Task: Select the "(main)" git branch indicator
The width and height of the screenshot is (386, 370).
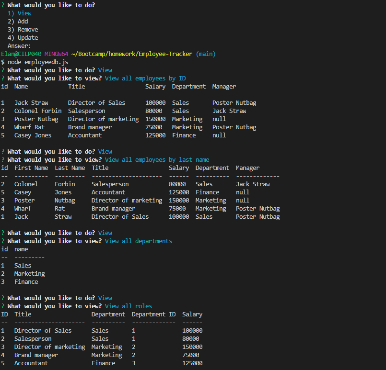Action: (x=205, y=54)
